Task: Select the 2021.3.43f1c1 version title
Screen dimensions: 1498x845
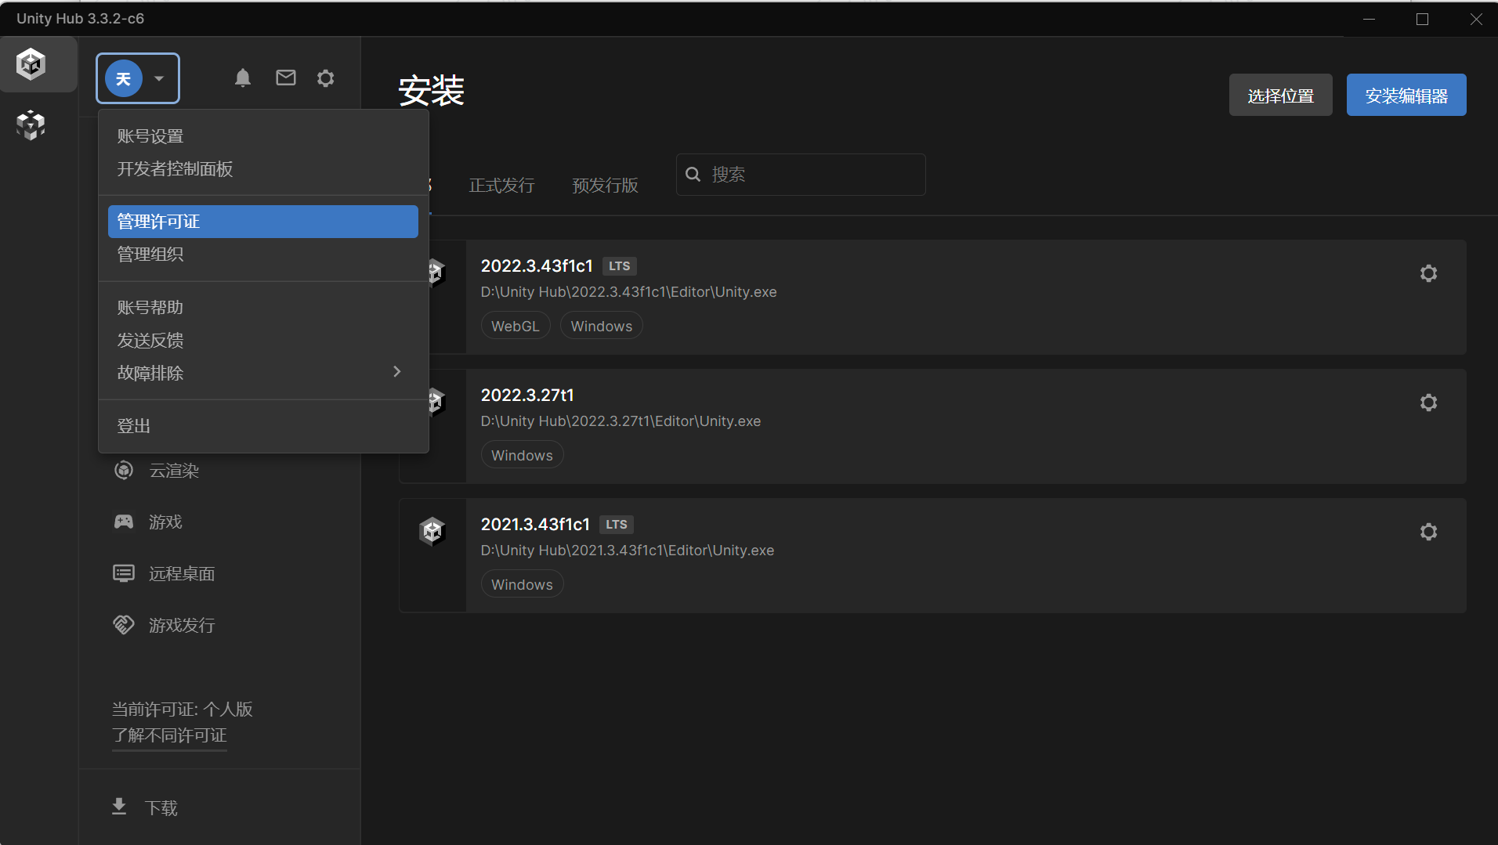Action: 535,525
